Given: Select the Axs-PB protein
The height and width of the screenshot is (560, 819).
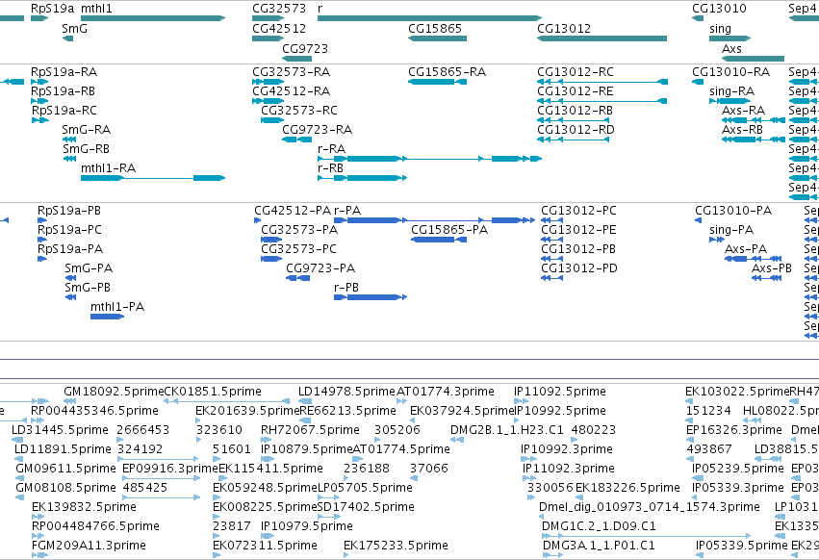Looking at the screenshot, I should 767,278.
